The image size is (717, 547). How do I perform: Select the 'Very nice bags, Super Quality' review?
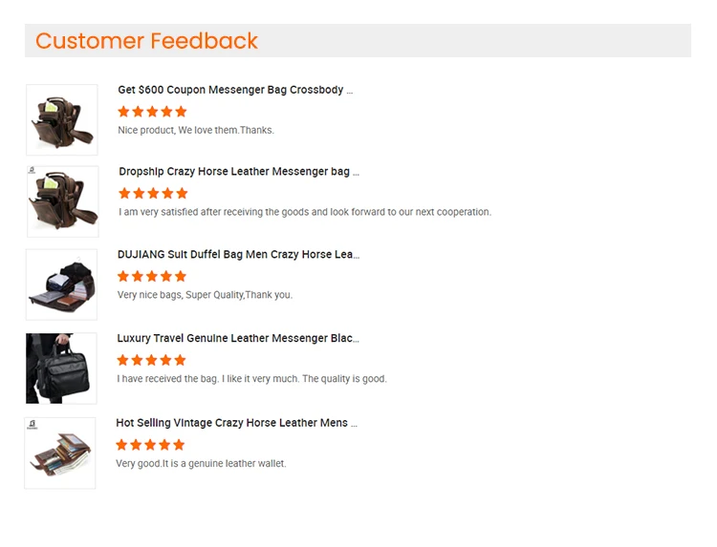pyautogui.click(x=205, y=295)
